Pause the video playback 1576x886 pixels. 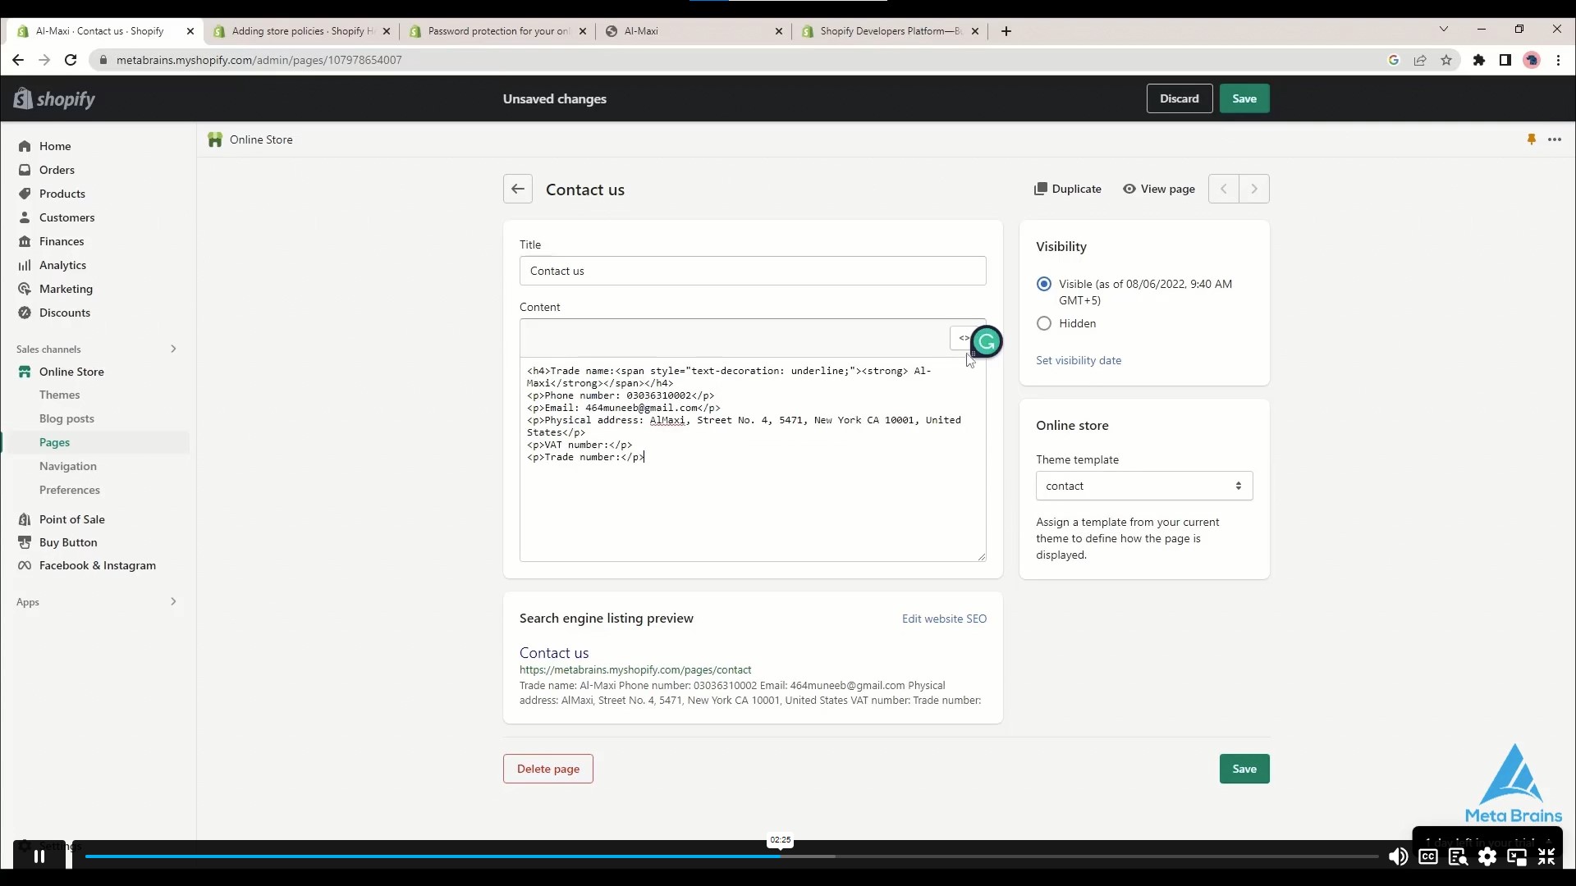click(39, 856)
